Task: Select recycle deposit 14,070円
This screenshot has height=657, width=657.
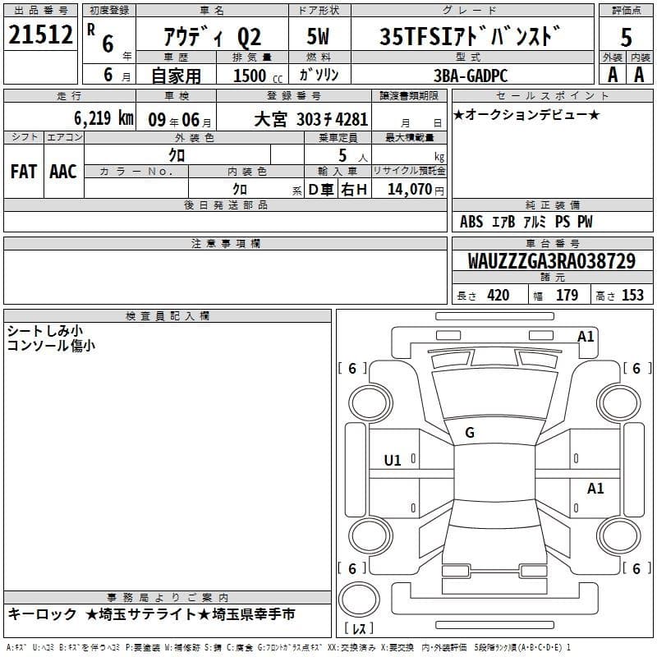Action: click(x=416, y=190)
